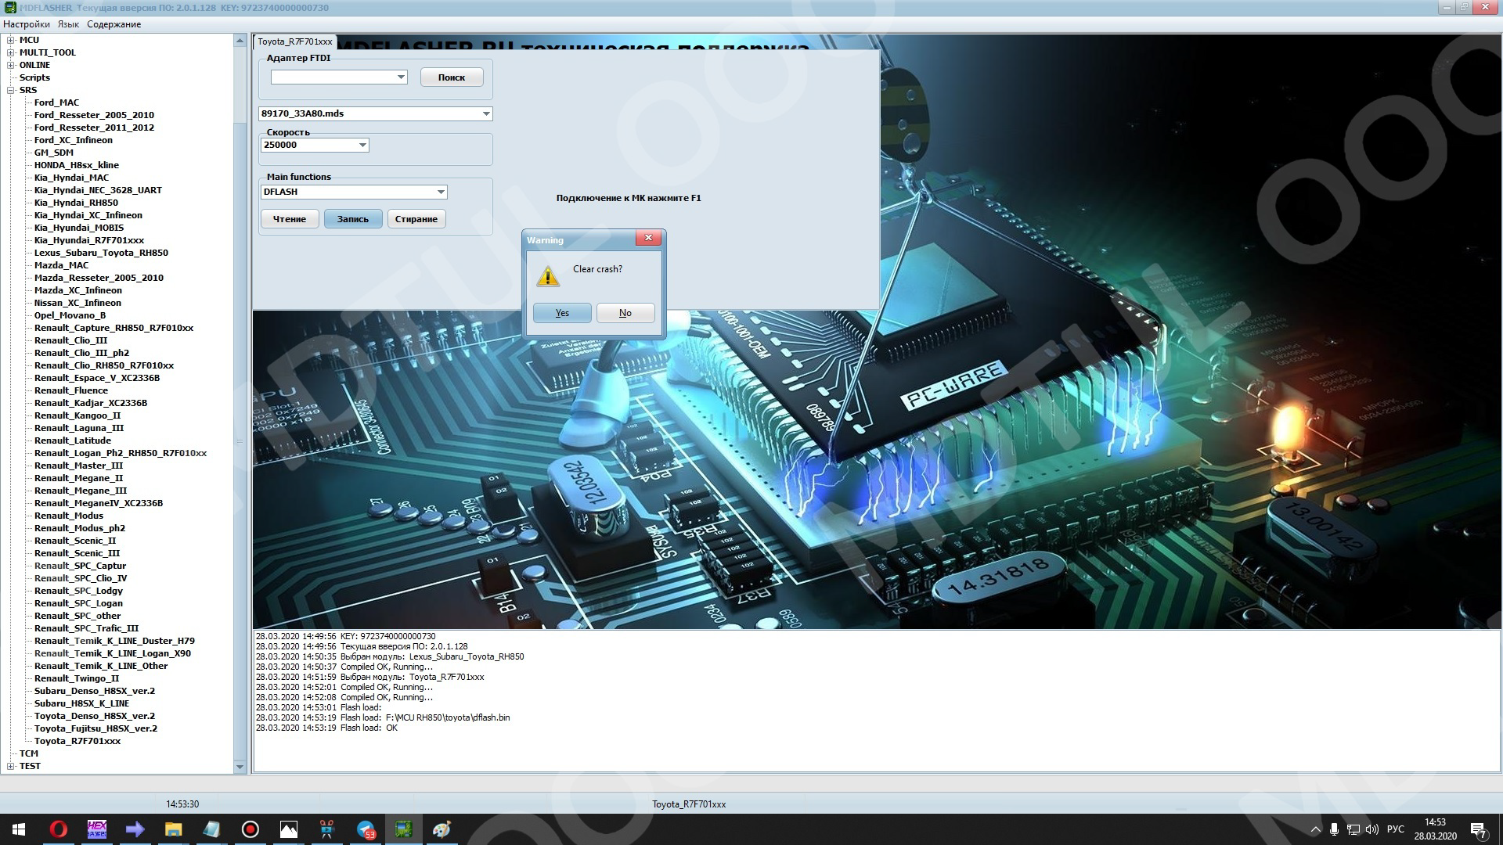The image size is (1503, 845).
Task: Click the Flash load dflash.bin log line
Action: click(383, 717)
